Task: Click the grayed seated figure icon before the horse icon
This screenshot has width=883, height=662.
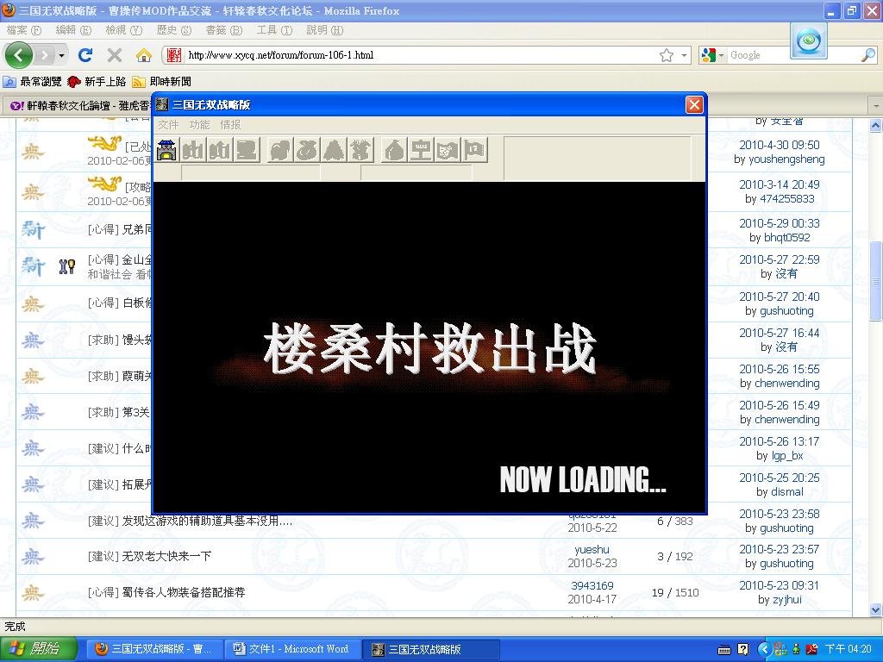Action: [247, 150]
